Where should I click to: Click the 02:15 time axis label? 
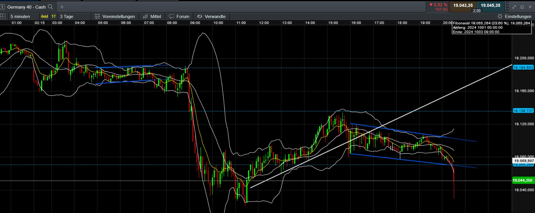coord(40,23)
